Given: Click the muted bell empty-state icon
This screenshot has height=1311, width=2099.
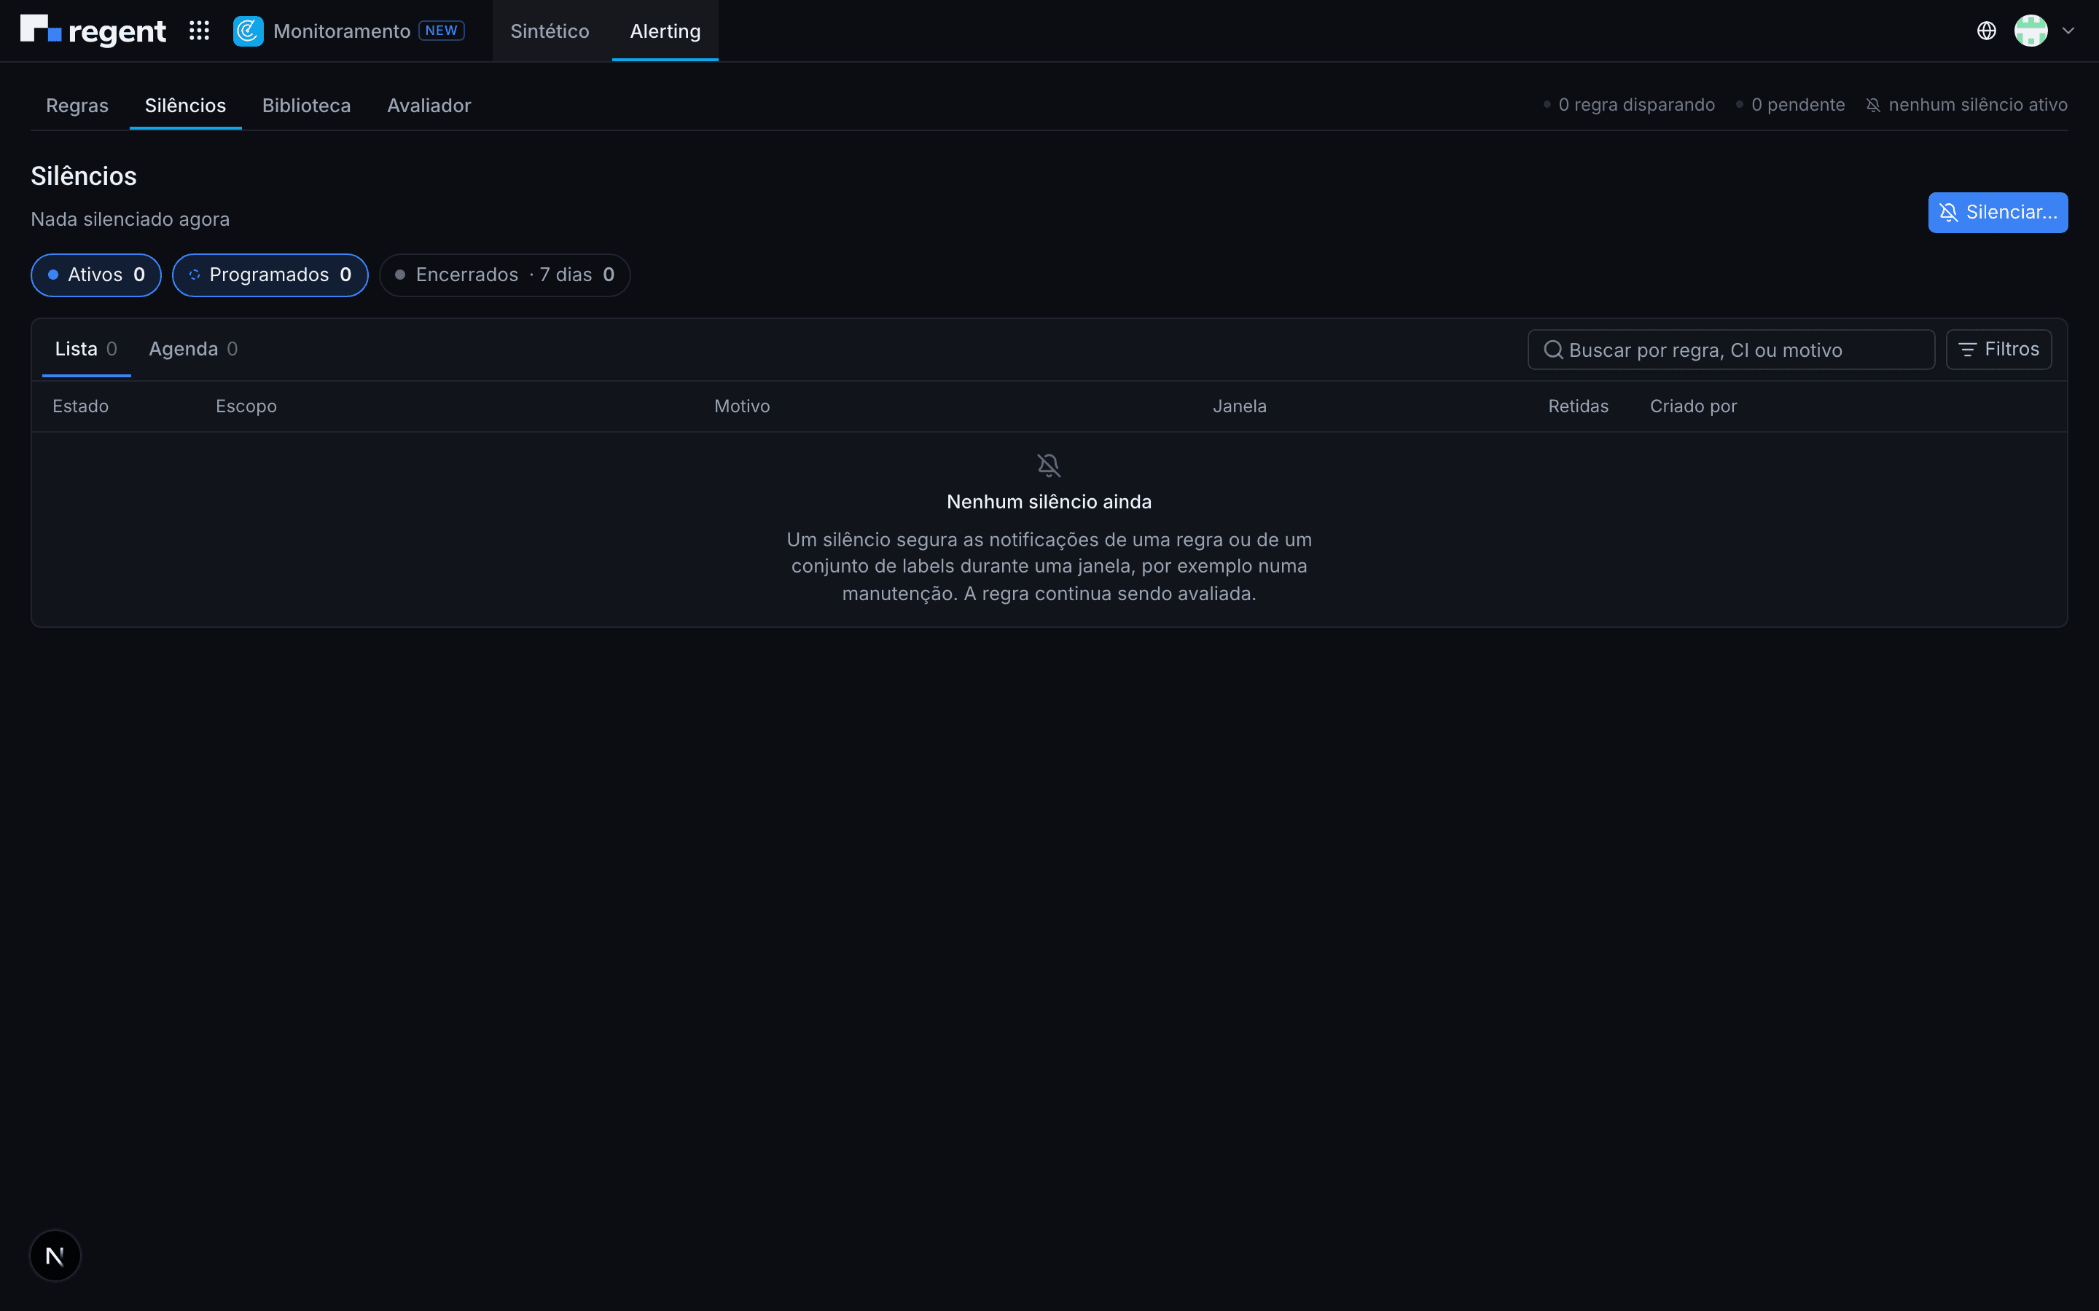Looking at the screenshot, I should pyautogui.click(x=1049, y=465).
